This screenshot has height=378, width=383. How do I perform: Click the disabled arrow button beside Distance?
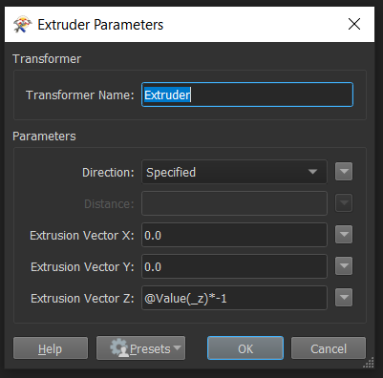coord(344,203)
